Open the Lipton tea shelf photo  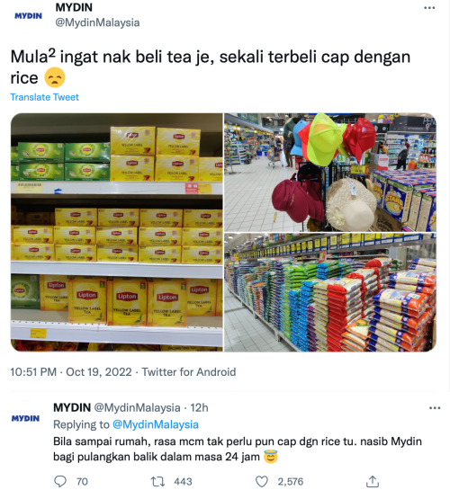click(x=117, y=232)
